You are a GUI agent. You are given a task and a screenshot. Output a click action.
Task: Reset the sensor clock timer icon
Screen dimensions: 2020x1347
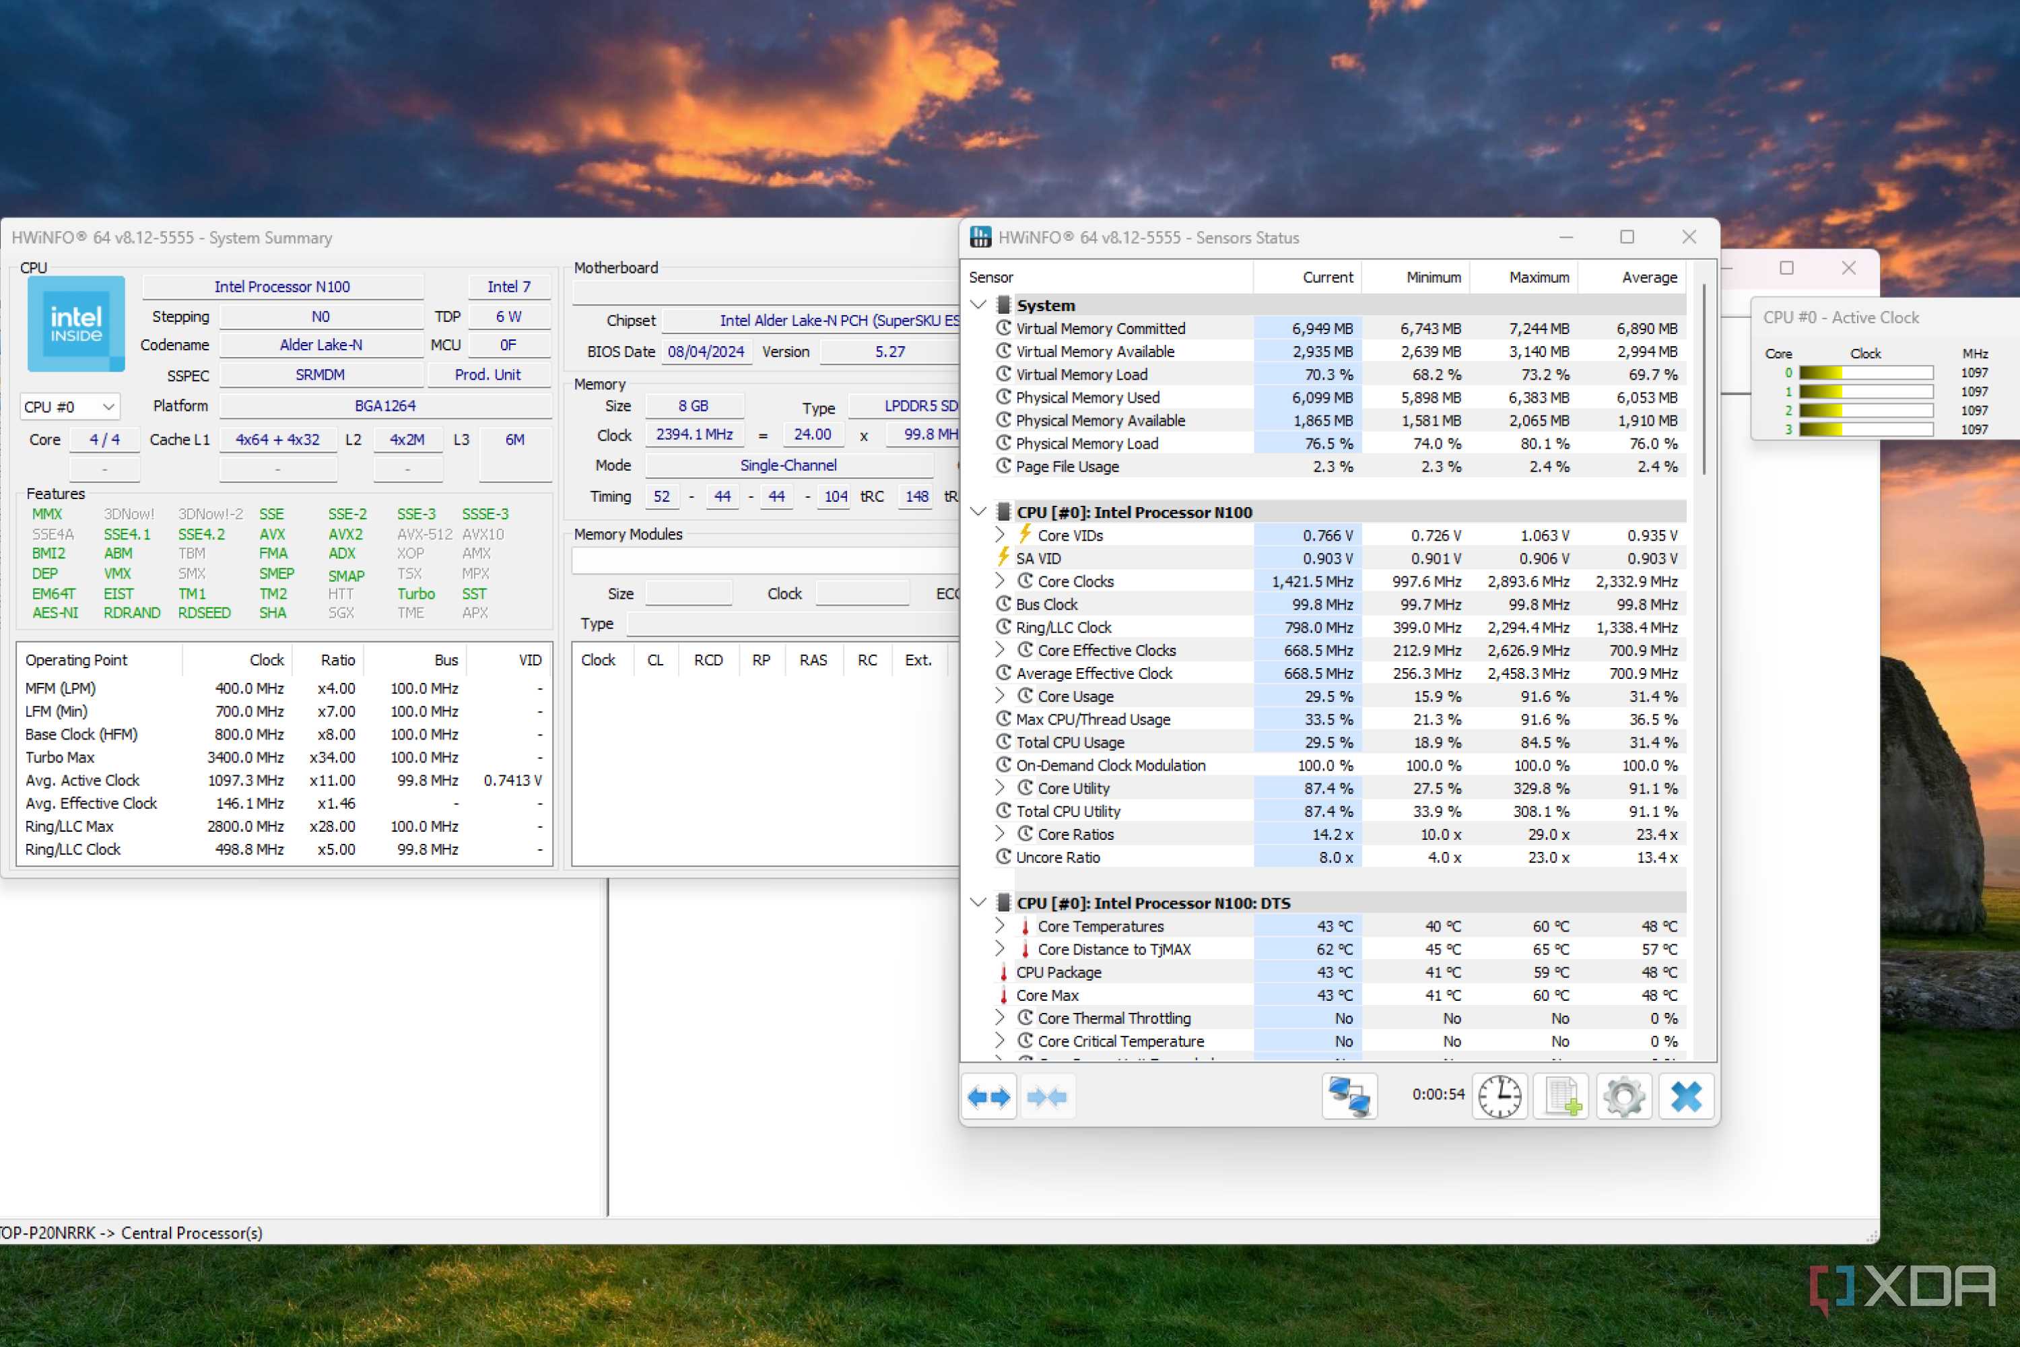point(1500,1096)
